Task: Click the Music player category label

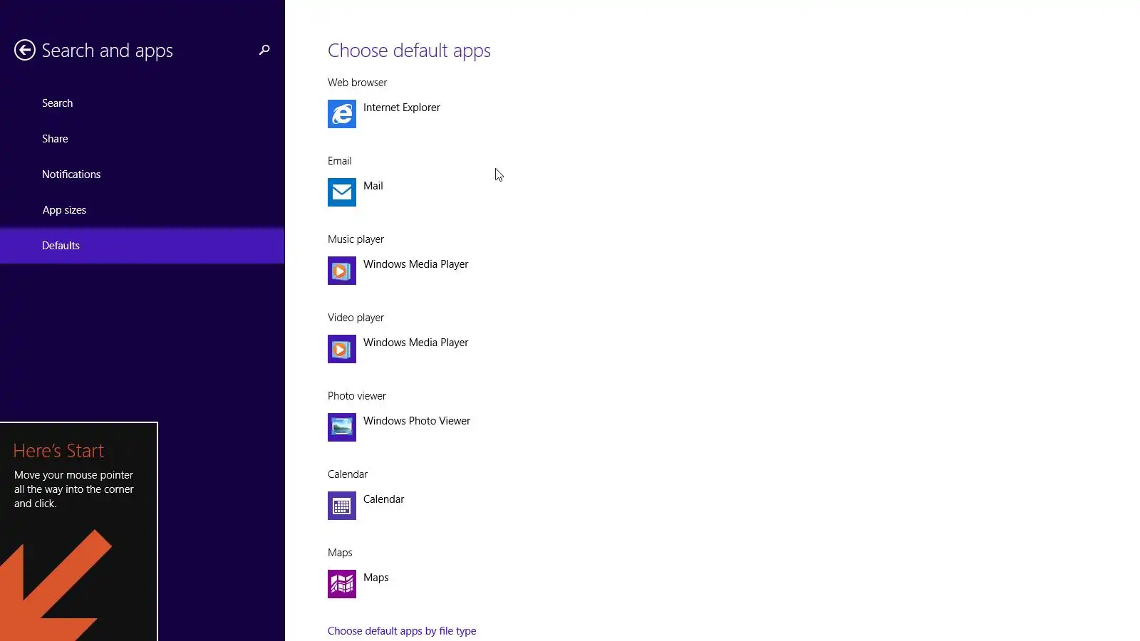Action: click(x=356, y=239)
